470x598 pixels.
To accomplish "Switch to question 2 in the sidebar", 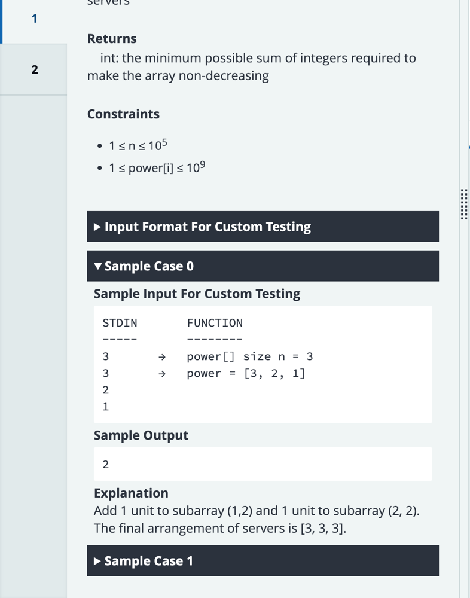I will click(34, 69).
